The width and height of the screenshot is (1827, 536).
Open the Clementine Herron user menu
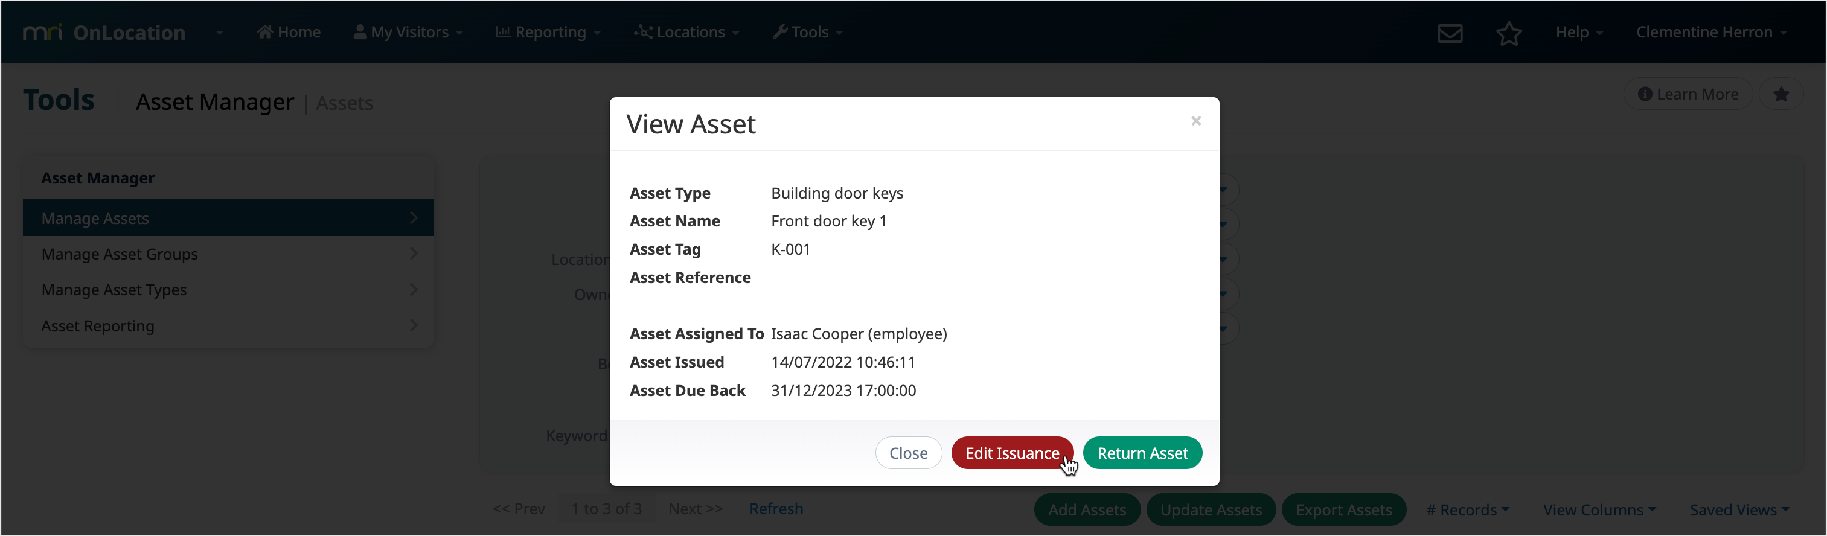pyautogui.click(x=1712, y=33)
